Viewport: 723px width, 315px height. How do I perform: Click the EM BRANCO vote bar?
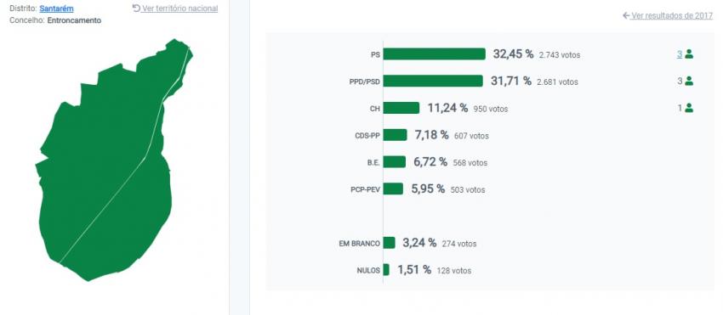click(389, 243)
